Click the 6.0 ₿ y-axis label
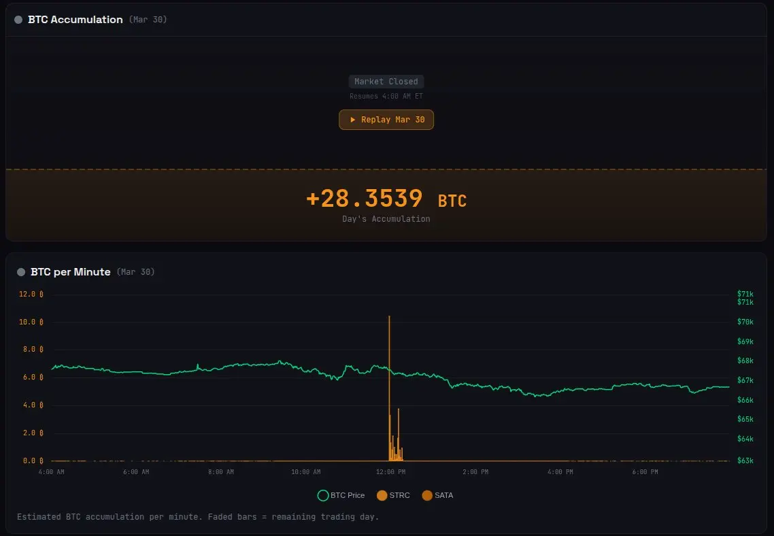Image resolution: width=774 pixels, height=536 pixels. coord(33,378)
